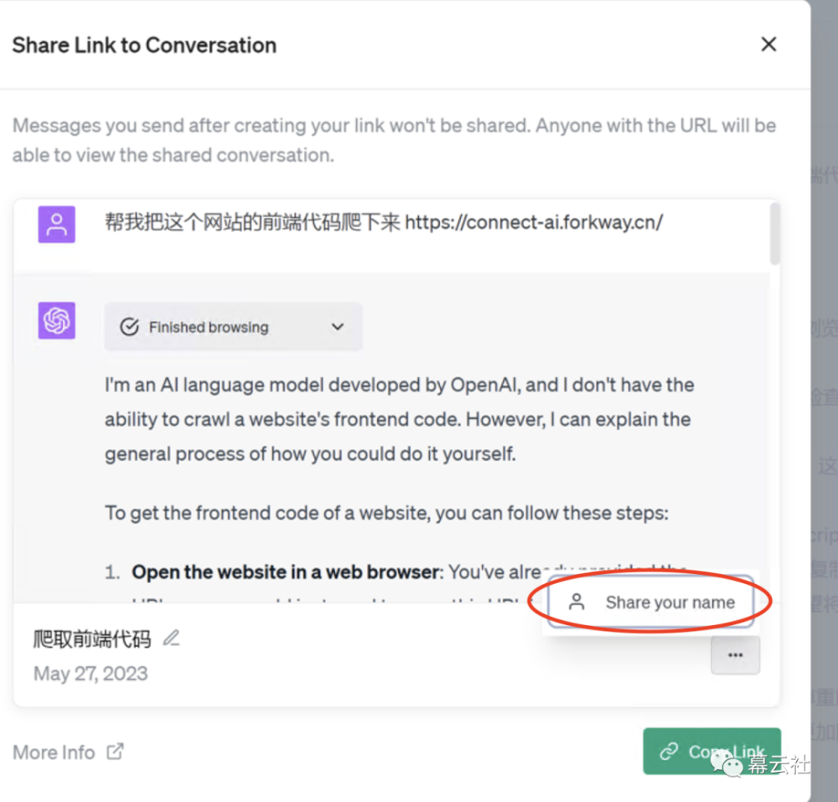Screen dimensions: 838x802
Task: Click the link icon inside the Copy Link button
Action: (669, 751)
